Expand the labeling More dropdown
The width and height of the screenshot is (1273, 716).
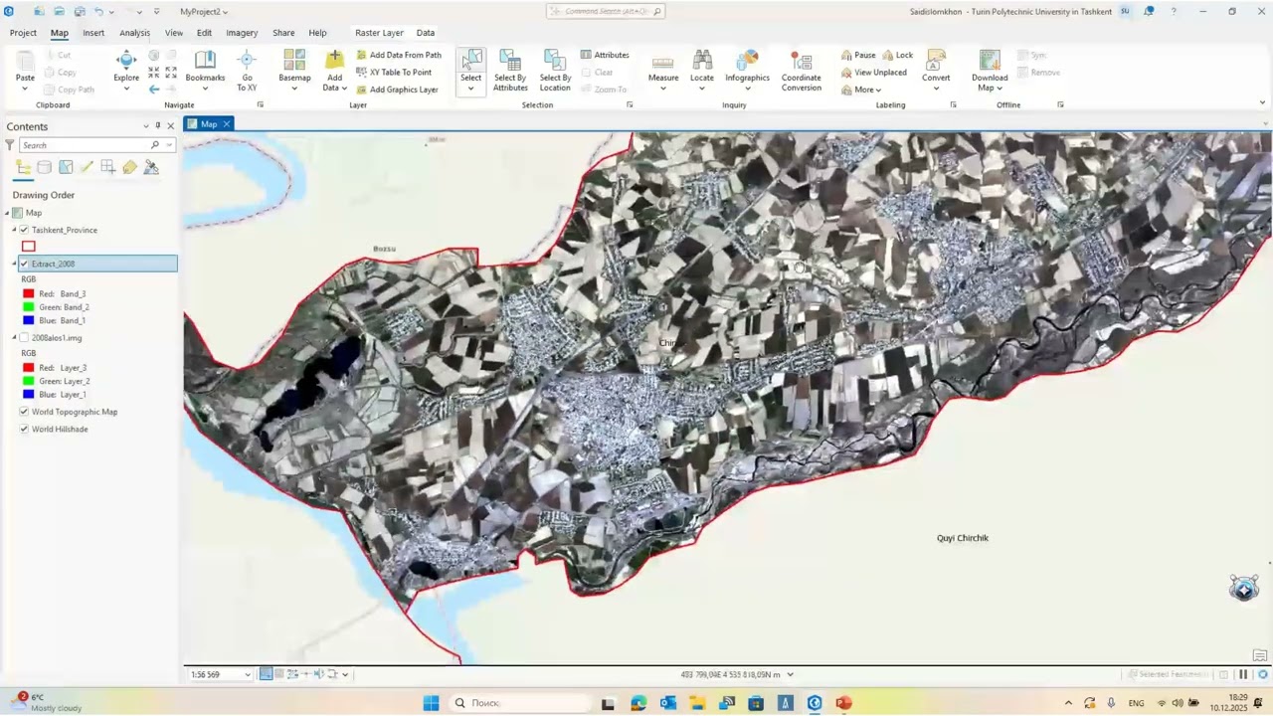click(861, 89)
